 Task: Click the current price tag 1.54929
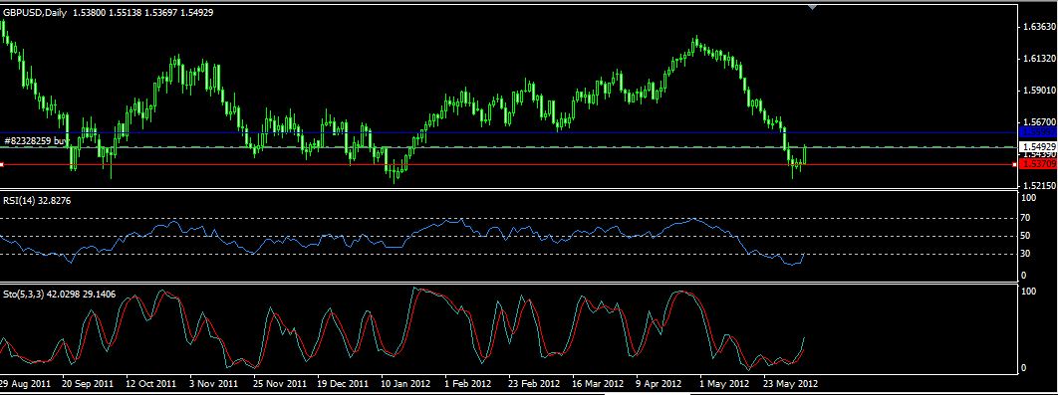pos(1038,147)
